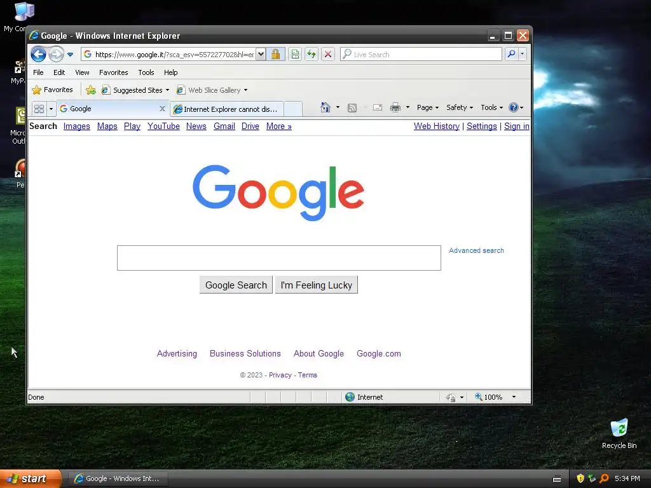
Task: Open the search provider dropdown arrow
Action: pos(523,54)
